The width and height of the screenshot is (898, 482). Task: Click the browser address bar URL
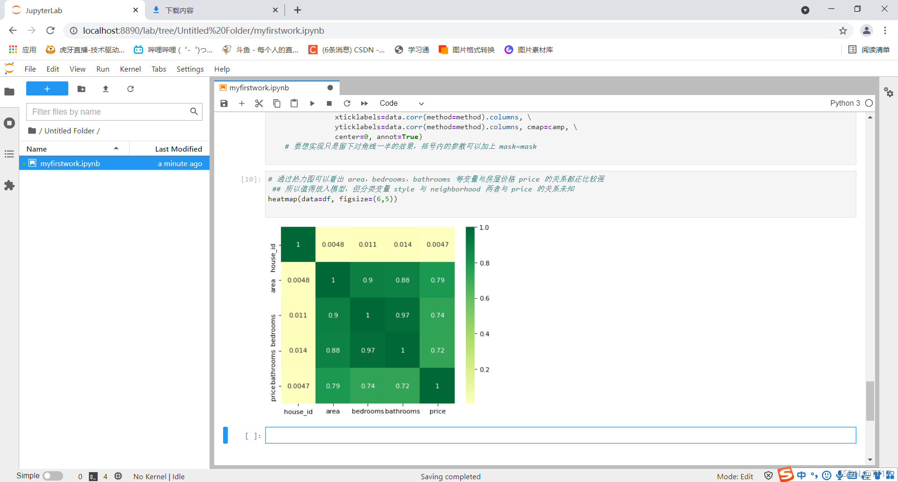pyautogui.click(x=203, y=30)
